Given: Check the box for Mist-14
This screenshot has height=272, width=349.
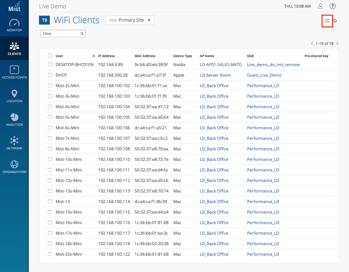Looking at the screenshot, I should (50, 201).
